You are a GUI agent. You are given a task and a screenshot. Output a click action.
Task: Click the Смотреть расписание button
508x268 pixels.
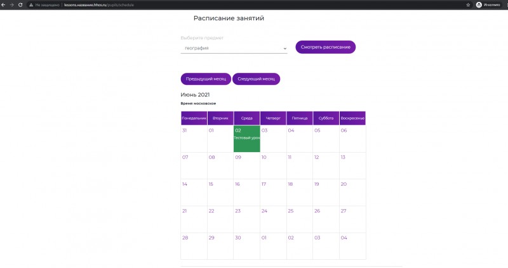(x=325, y=47)
